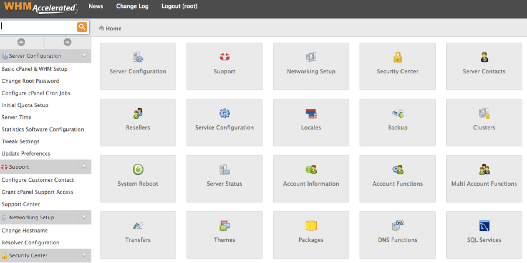Collapse the Server Configuration sidebar section
Screen dimensions: 527x263
pyautogui.click(x=84, y=56)
